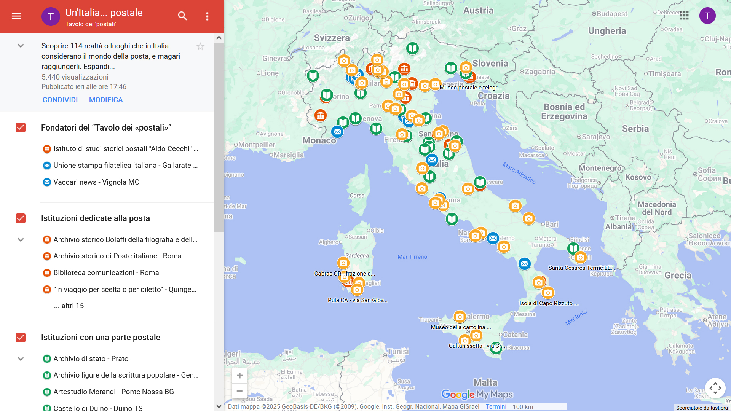
Task: Open the Termini link at map bottom
Action: click(x=496, y=407)
